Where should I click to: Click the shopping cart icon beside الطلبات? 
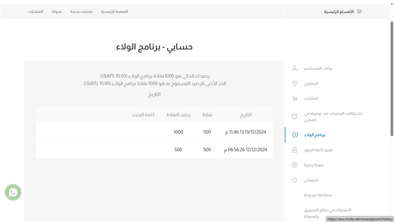point(294,98)
